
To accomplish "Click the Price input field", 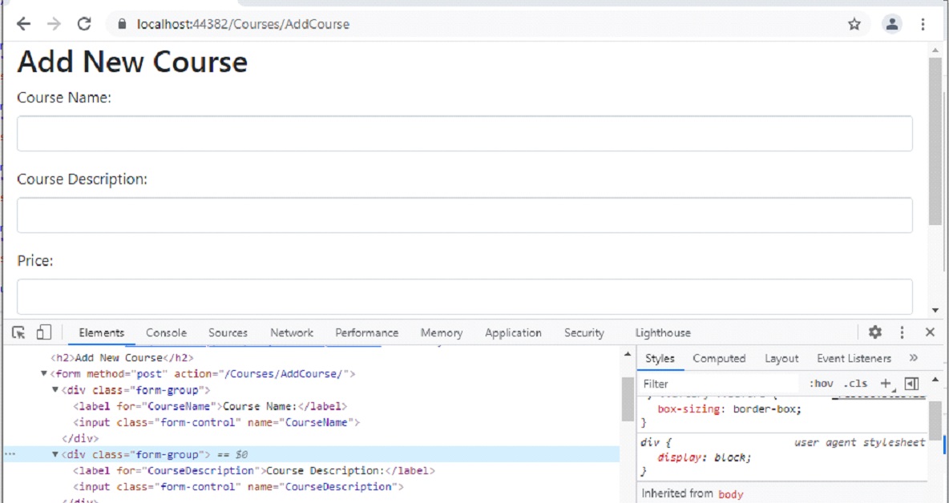I will [464, 296].
